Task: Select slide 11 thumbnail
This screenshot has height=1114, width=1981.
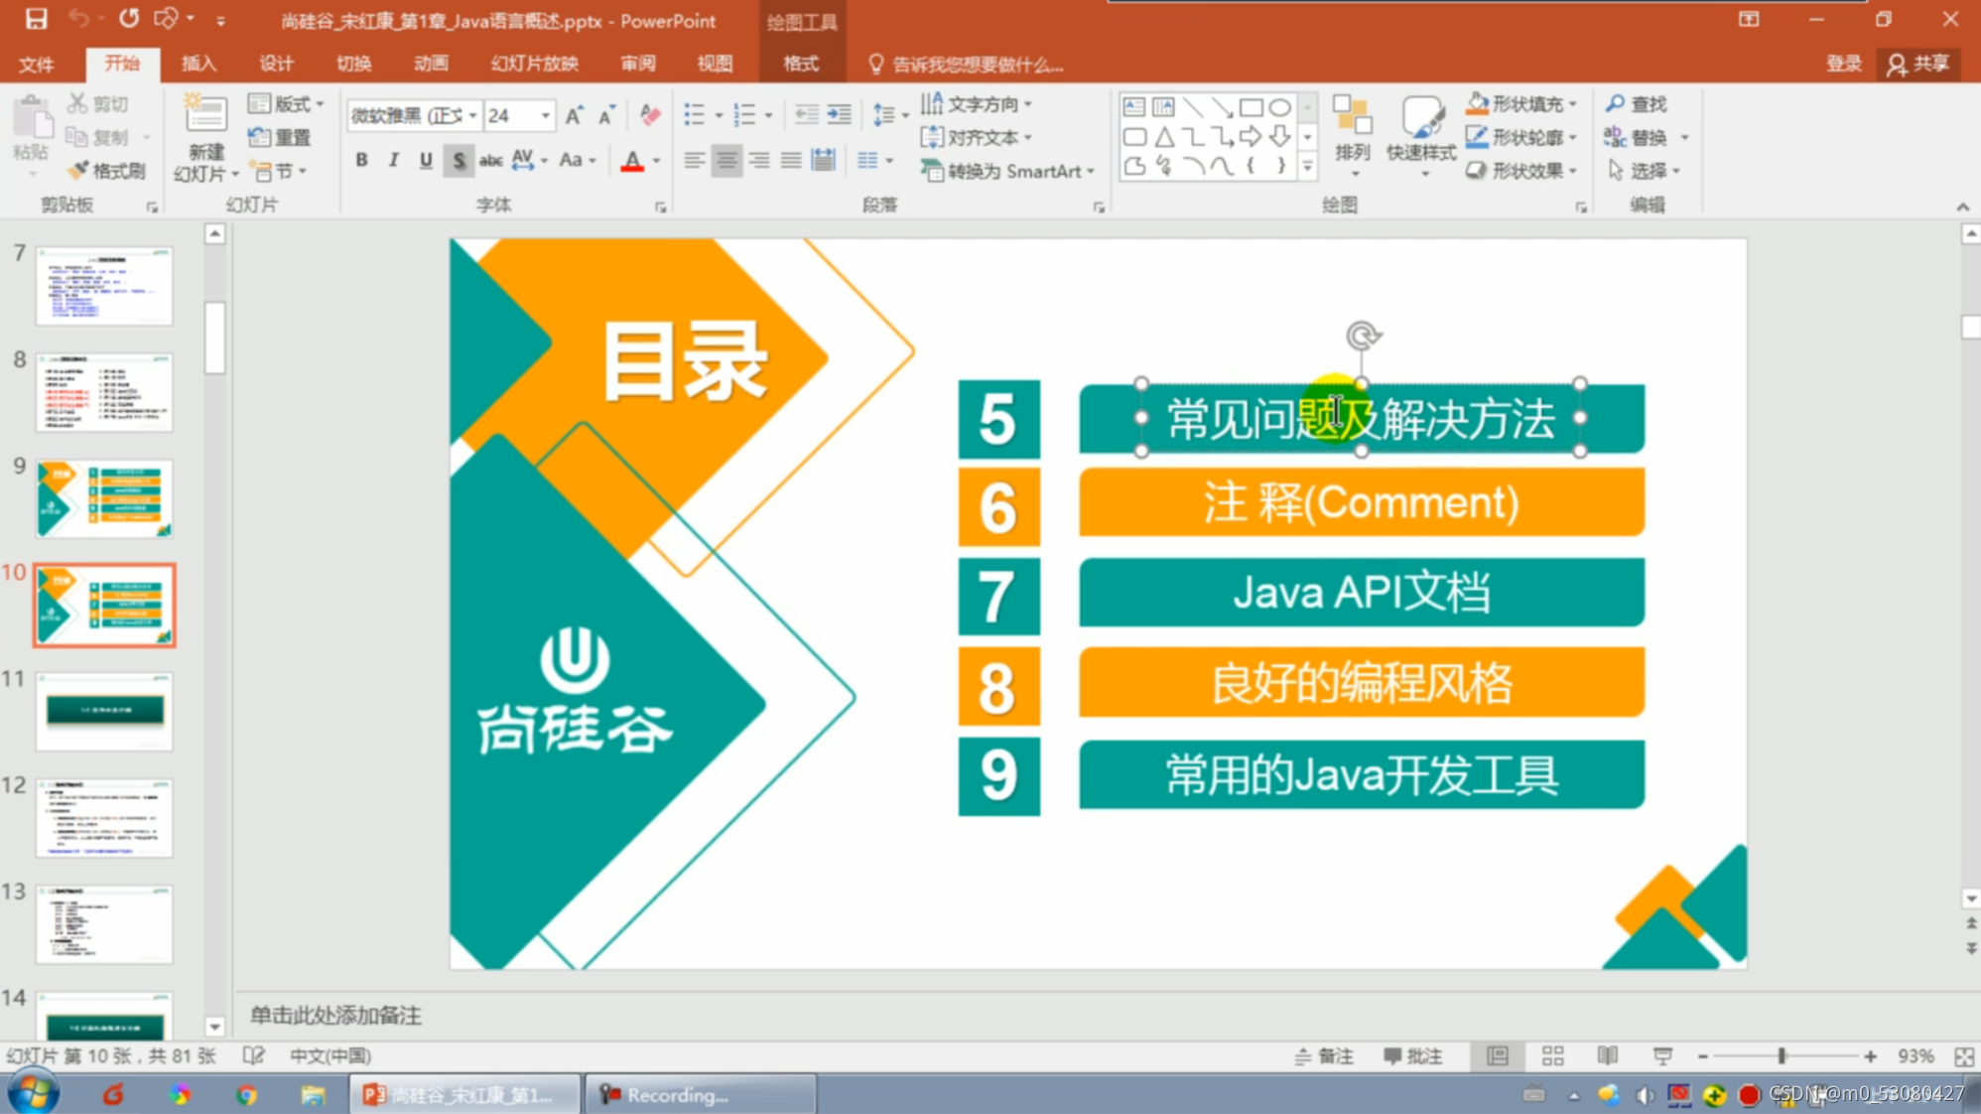Action: click(x=104, y=711)
